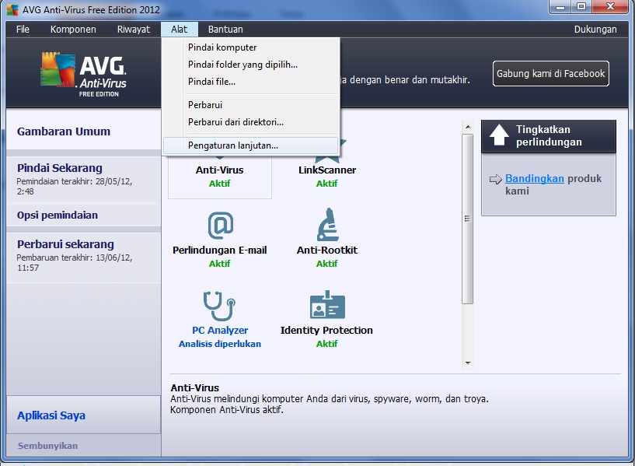The height and width of the screenshot is (466, 635).
Task: Select Pindai file... menu entry
Action: pyautogui.click(x=250, y=82)
